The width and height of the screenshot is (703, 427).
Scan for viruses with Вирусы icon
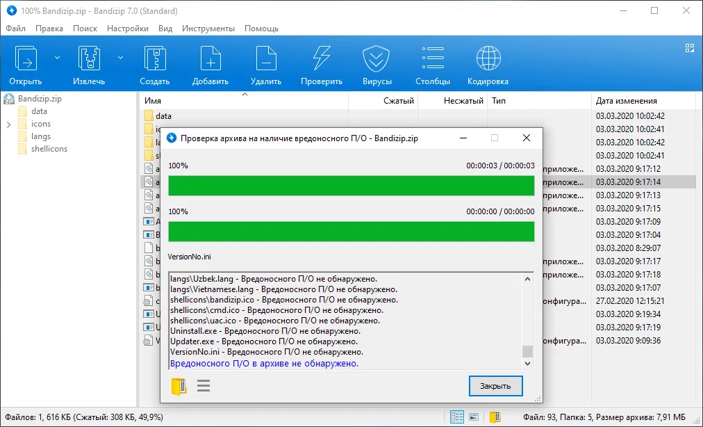pyautogui.click(x=376, y=58)
